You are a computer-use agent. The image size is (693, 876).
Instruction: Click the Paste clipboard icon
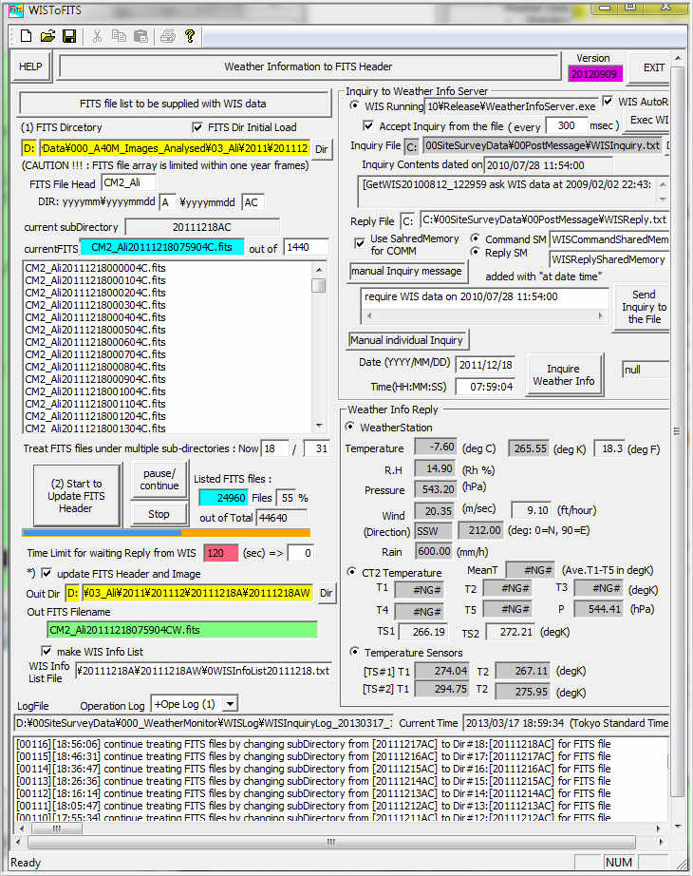point(140,36)
